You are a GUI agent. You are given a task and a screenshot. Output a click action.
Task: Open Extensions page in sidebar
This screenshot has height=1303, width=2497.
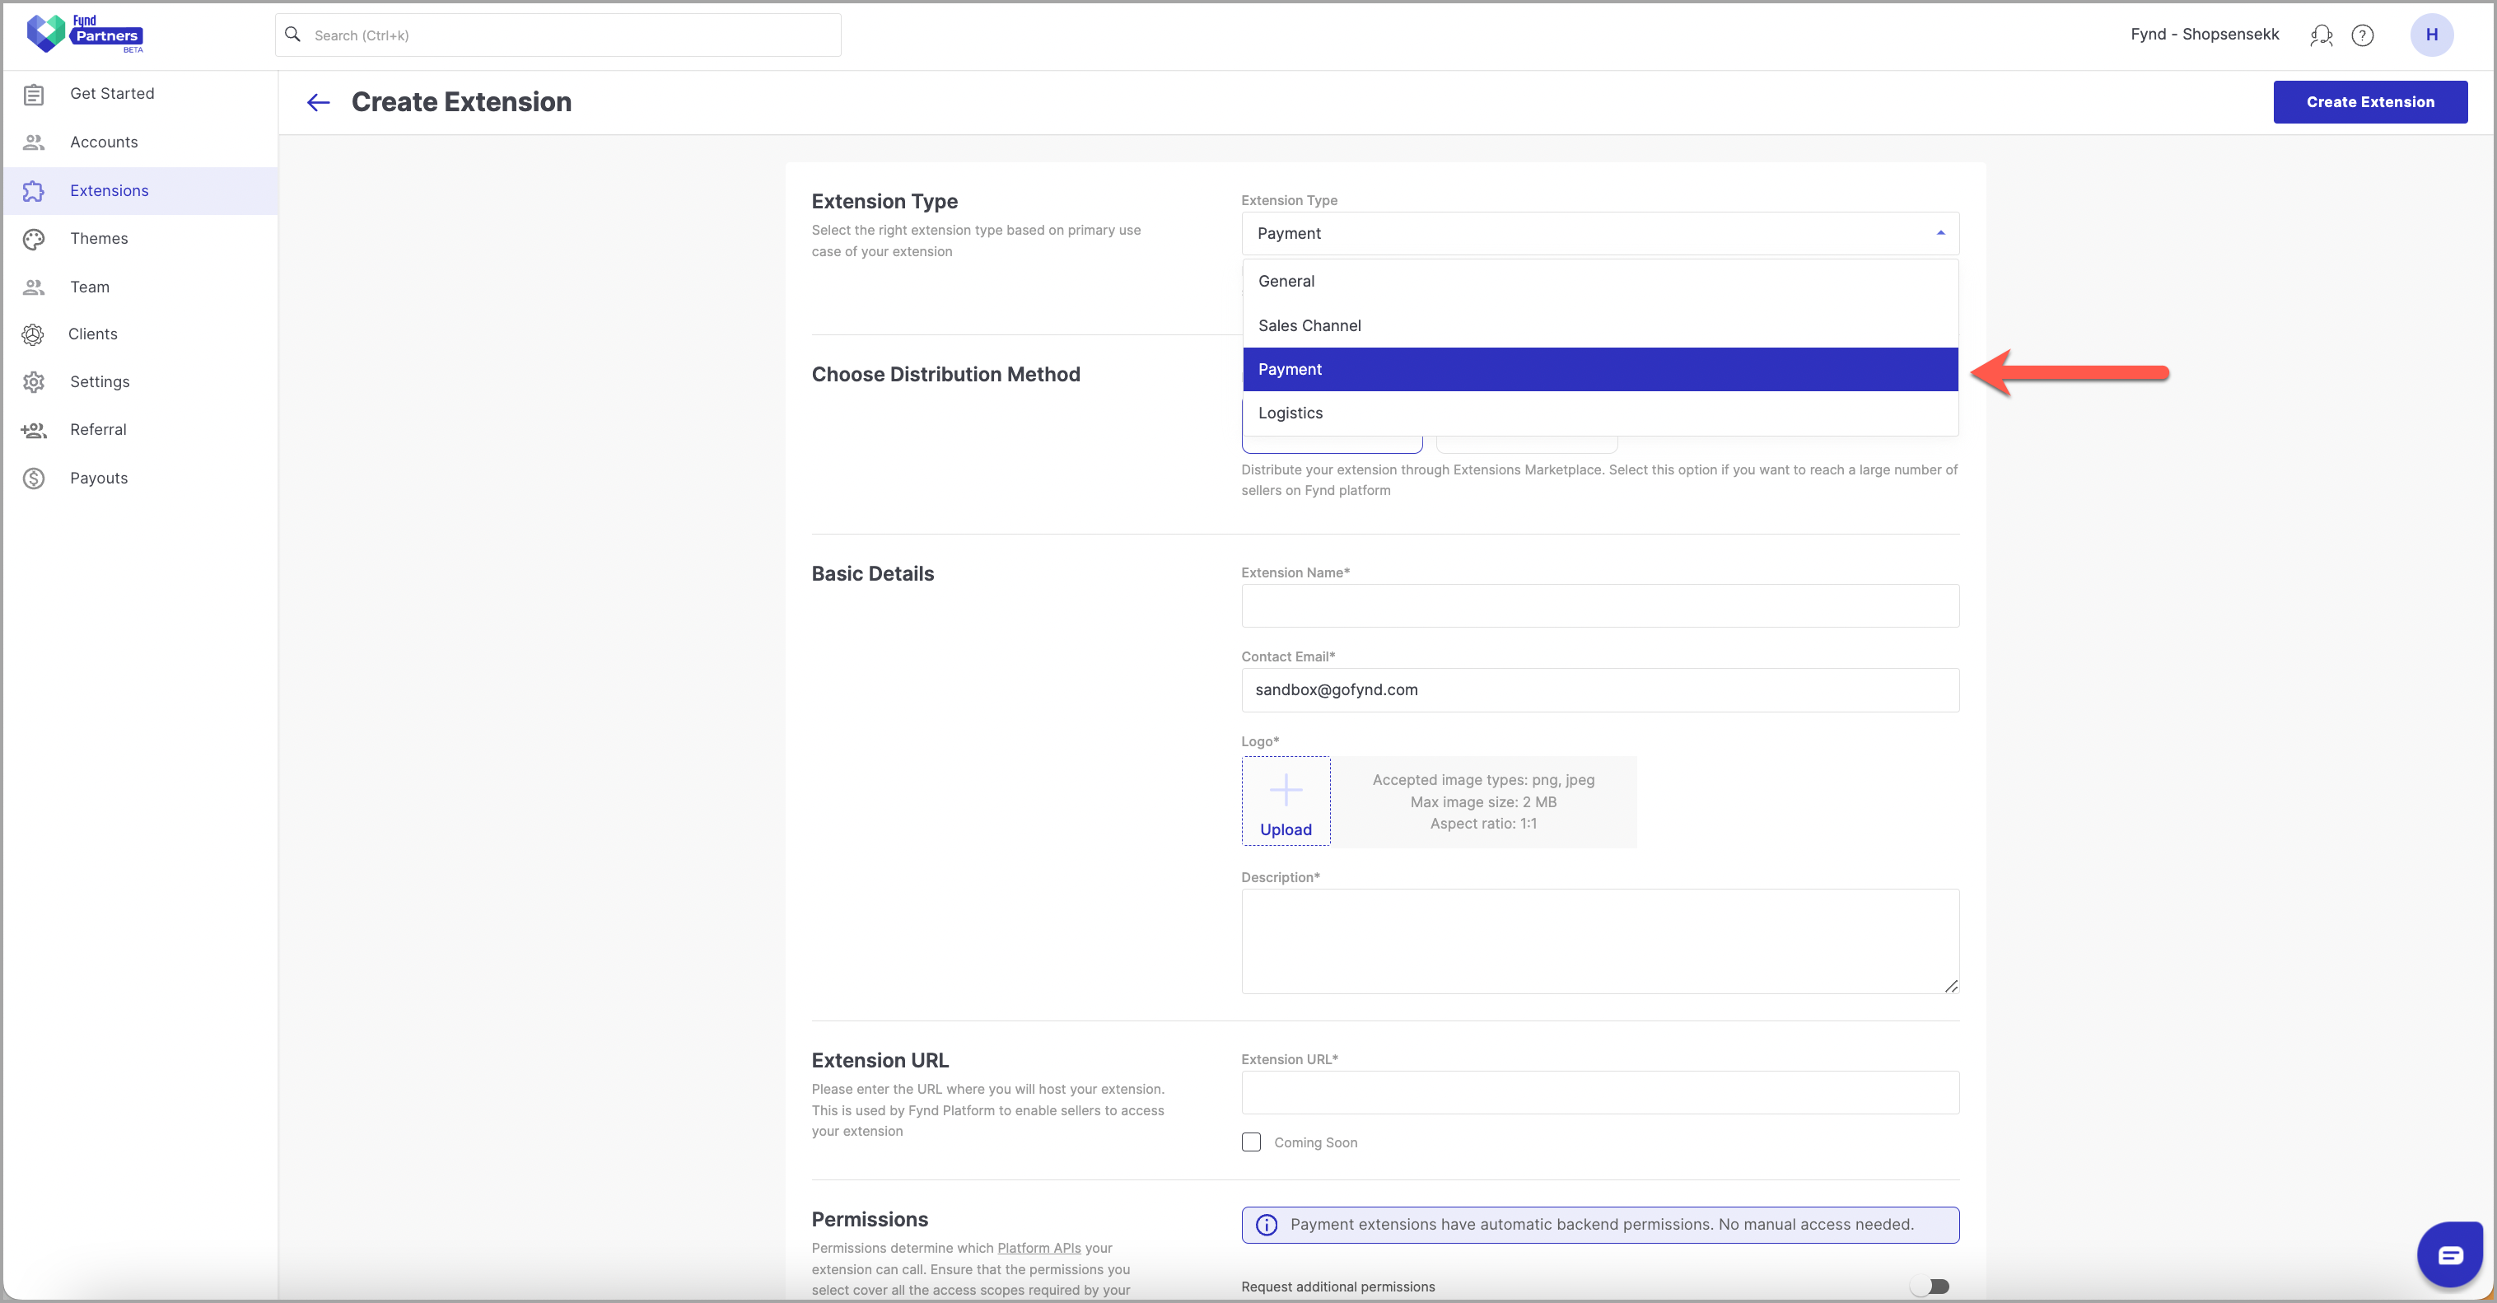142,191
